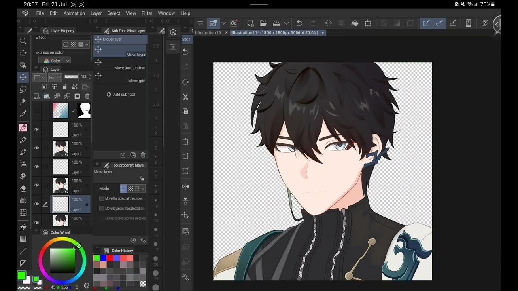Enable 'Move layers in the selected area' checkbox
The image size is (518, 291).
102,208
